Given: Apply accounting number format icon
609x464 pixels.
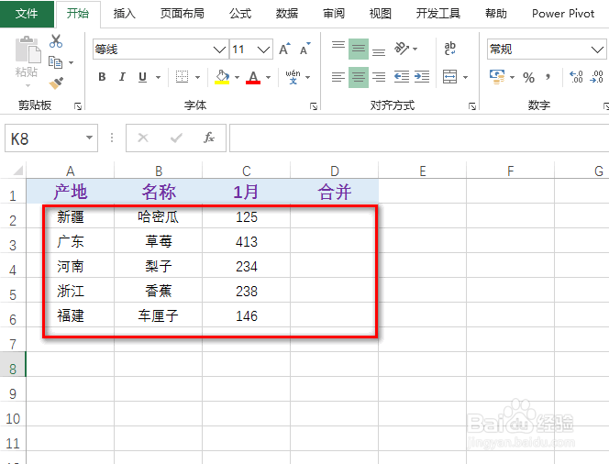Looking at the screenshot, I should point(497,77).
